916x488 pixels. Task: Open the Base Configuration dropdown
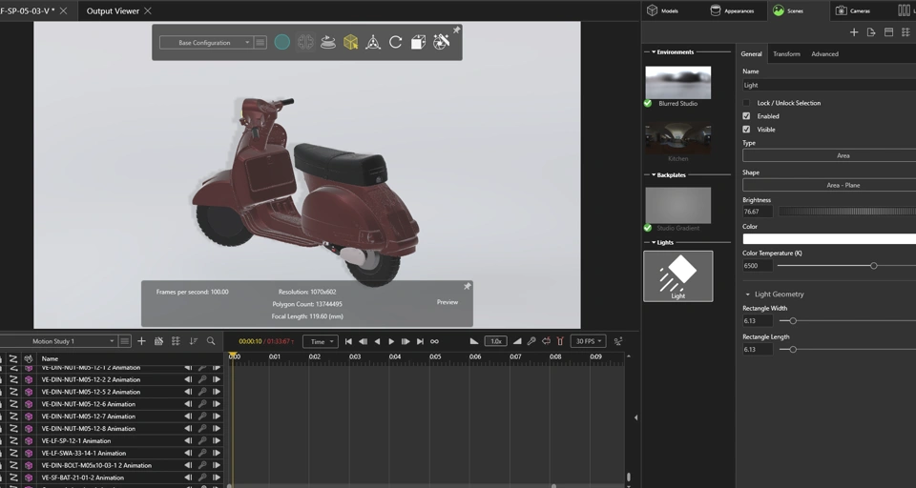[x=205, y=43]
